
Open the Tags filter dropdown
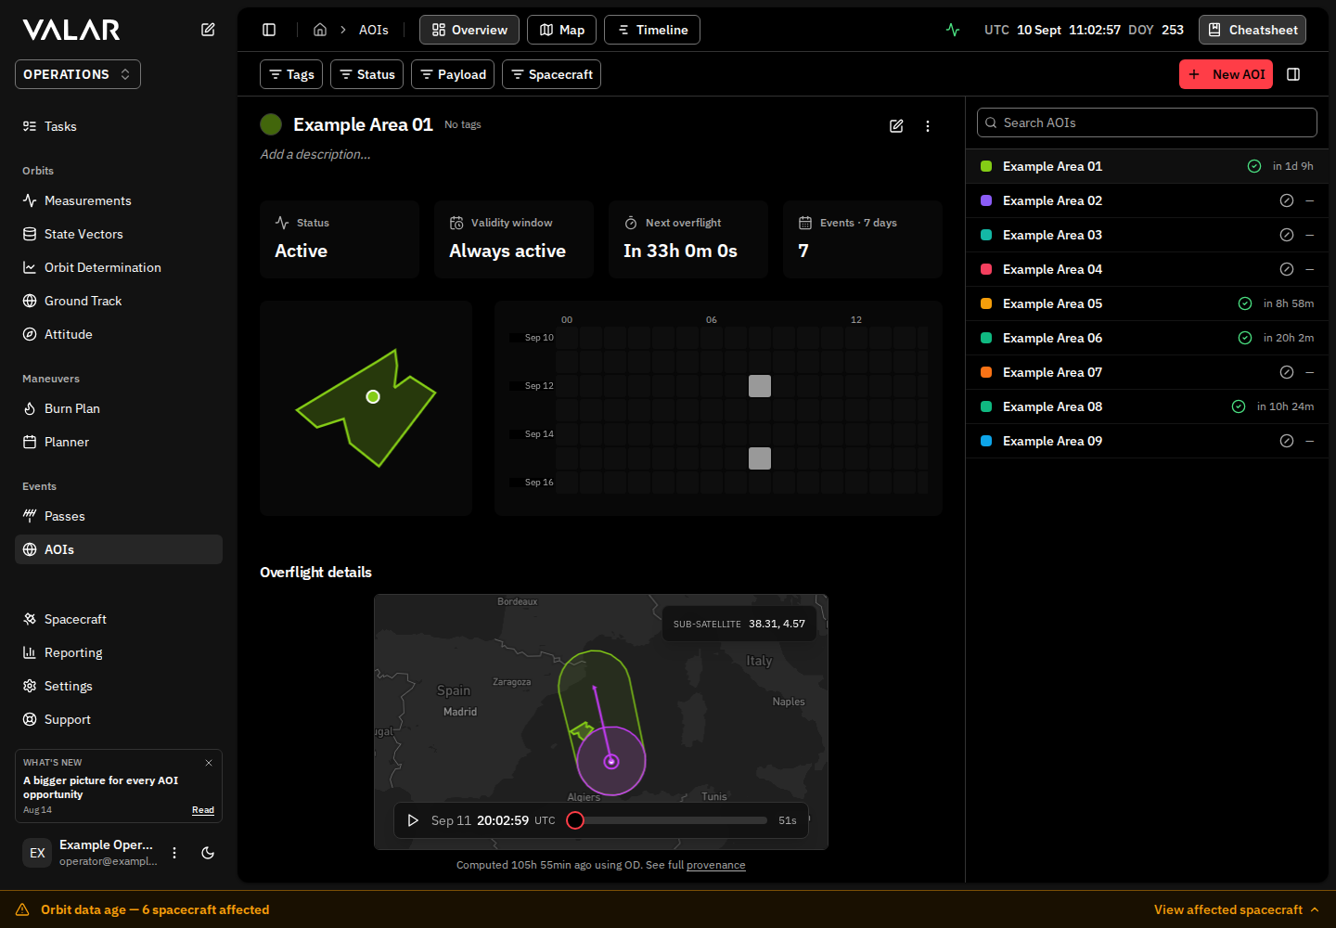pos(291,74)
